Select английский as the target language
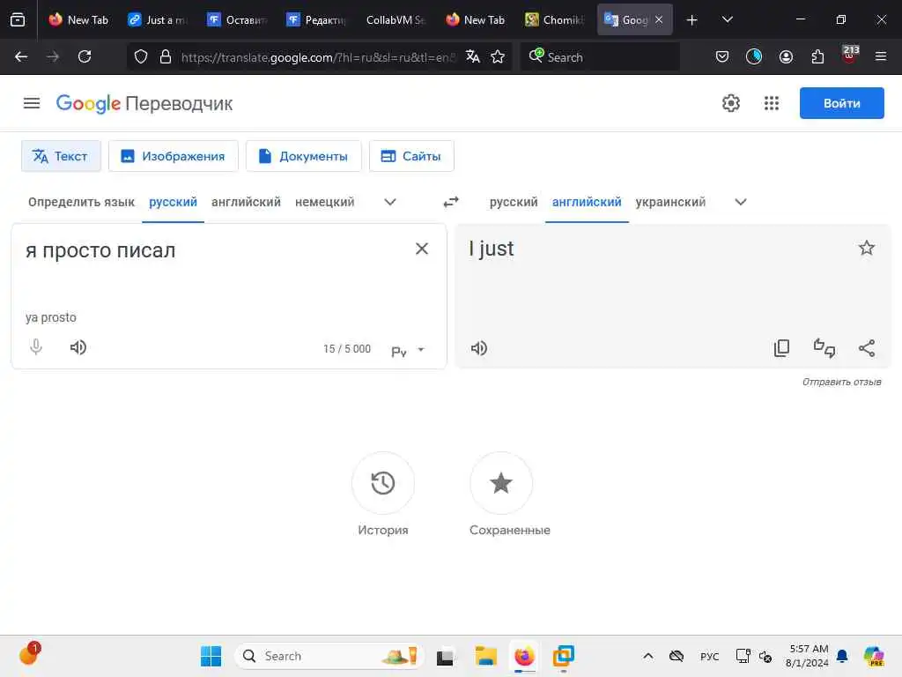This screenshot has width=902, height=677. pos(587,202)
